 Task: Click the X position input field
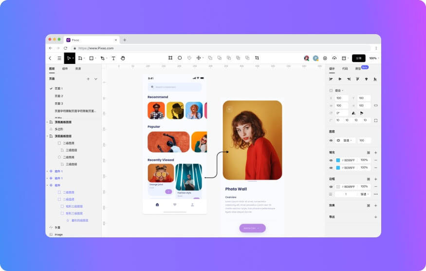[x=341, y=98]
